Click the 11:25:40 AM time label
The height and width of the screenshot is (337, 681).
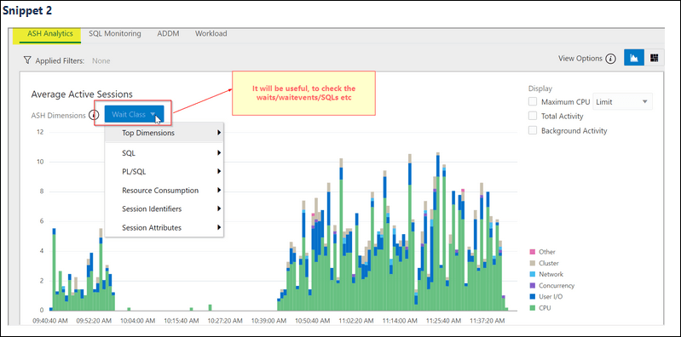[443, 321]
